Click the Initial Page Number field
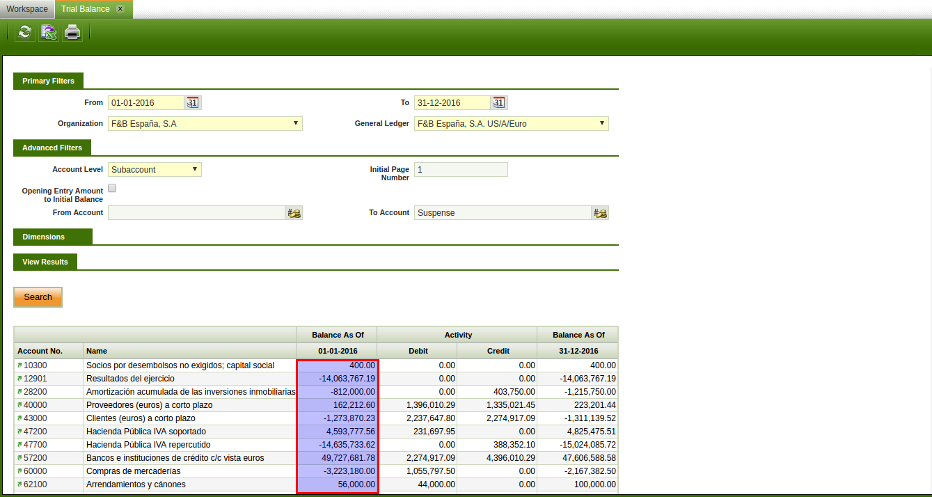Viewport: 932px width, 497px height. (461, 170)
